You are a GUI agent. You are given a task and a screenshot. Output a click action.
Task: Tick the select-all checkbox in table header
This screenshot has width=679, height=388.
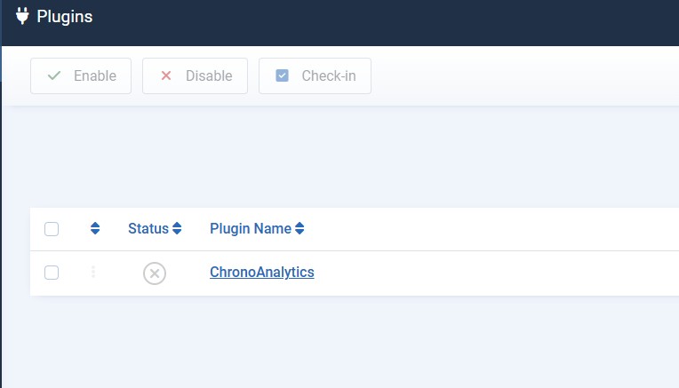(52, 229)
